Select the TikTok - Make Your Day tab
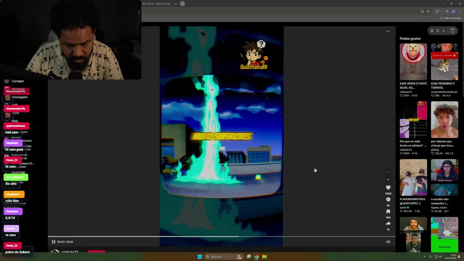 click(x=156, y=4)
